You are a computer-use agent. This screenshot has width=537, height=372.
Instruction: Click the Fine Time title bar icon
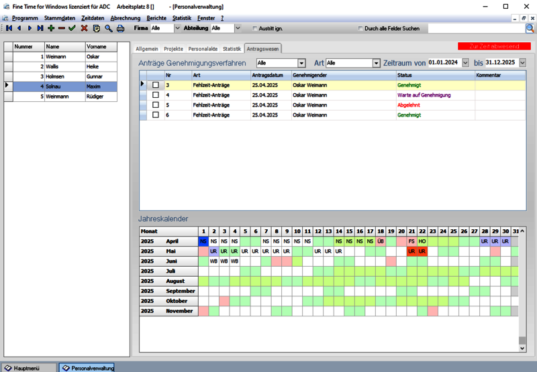click(x=6, y=7)
